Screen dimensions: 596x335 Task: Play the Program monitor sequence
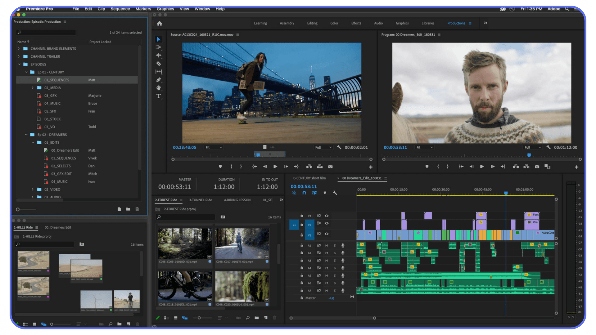482,167
